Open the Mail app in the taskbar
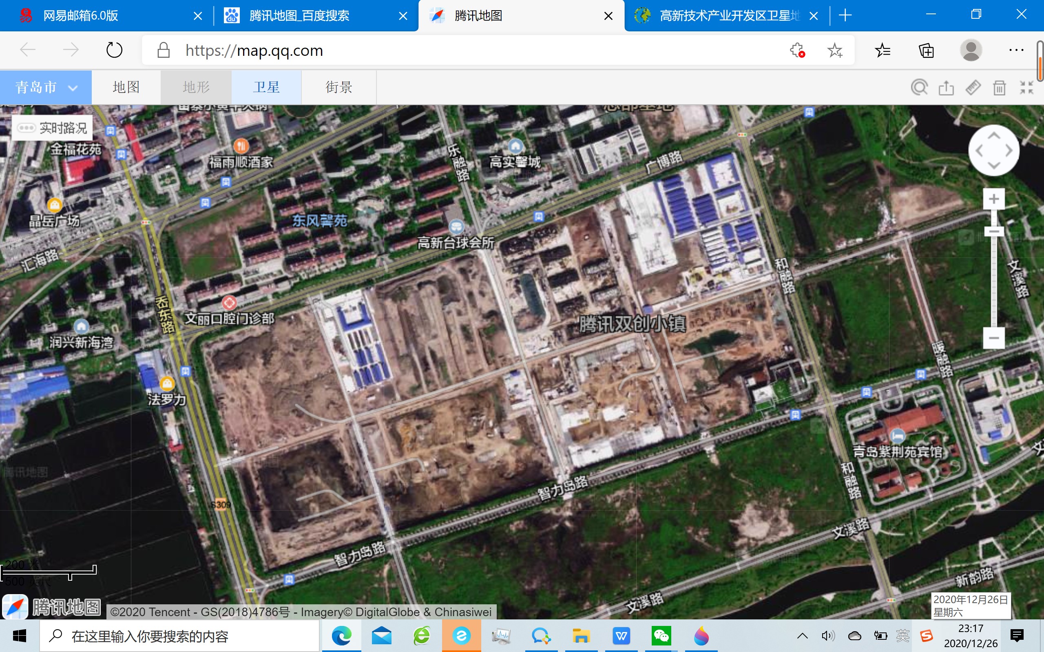 (381, 636)
